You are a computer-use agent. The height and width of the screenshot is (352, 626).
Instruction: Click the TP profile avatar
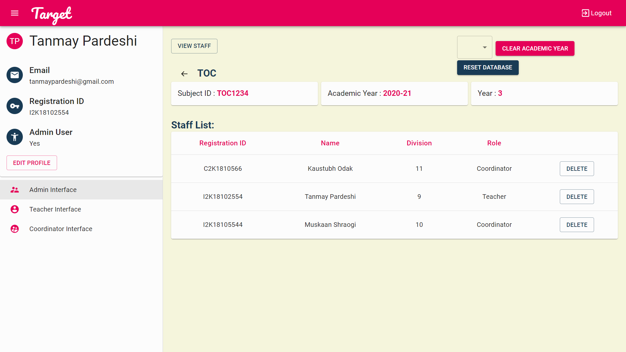pos(15,41)
